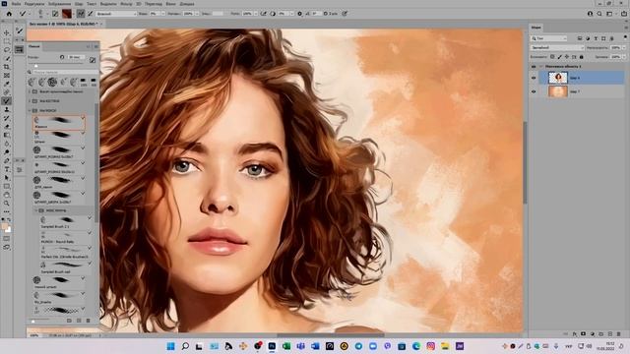
Task: Select the Eyedropper tool
Action: [7, 84]
